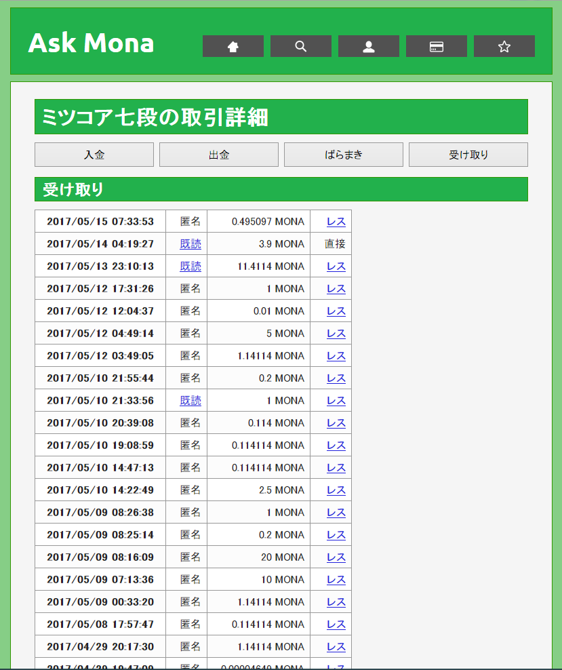Viewport: 562px width, 670px height.
Task: Switch to the 出金 tab
Action: tap(219, 155)
